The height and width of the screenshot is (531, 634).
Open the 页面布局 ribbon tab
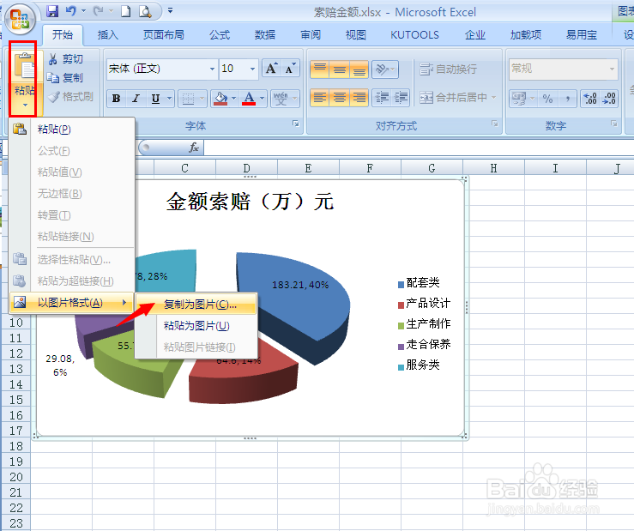163,35
